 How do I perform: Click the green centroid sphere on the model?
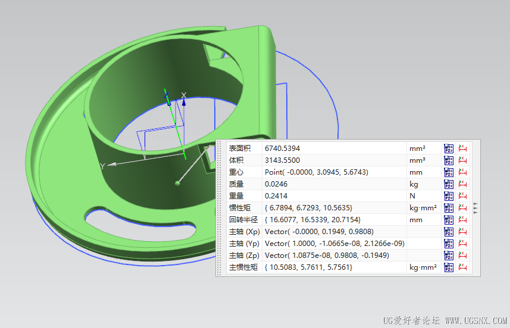pos(177,184)
